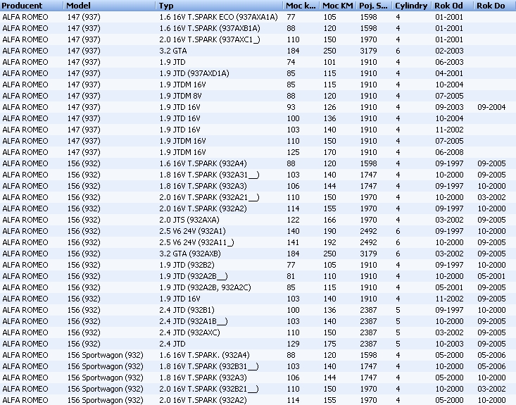Select the 2.5 V6 24V (932A1) cell
This screenshot has height=405, width=516.
pyautogui.click(x=192, y=231)
